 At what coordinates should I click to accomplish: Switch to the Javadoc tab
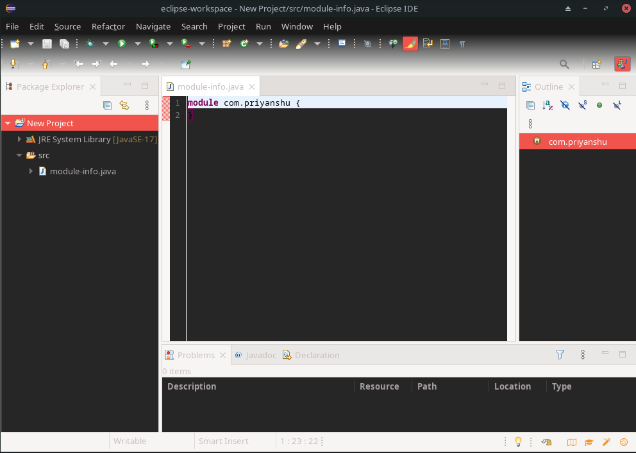point(255,355)
